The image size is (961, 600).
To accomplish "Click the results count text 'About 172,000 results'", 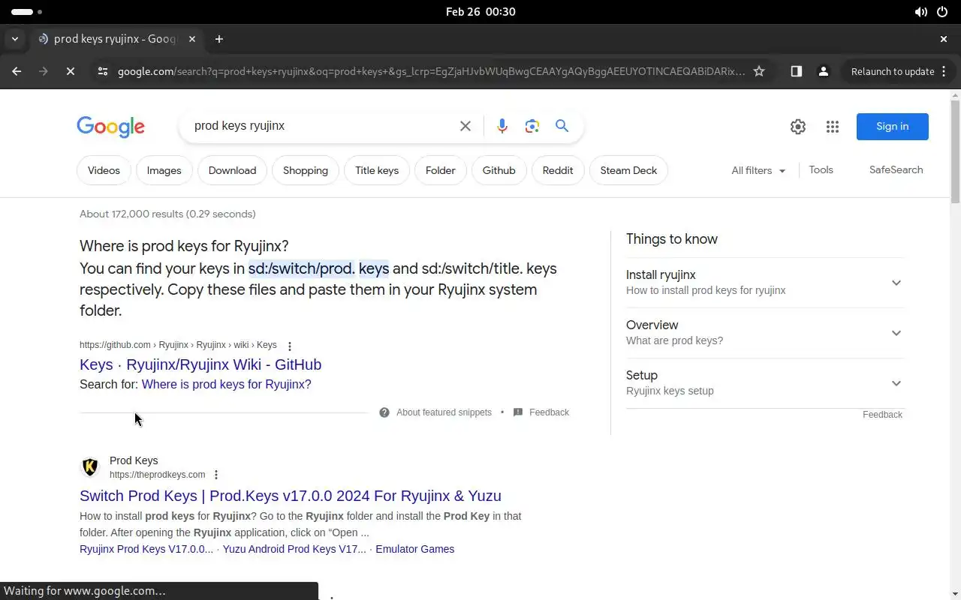I will [167, 214].
